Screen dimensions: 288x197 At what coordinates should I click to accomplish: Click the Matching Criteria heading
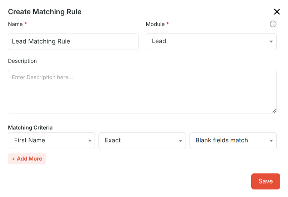30,128
